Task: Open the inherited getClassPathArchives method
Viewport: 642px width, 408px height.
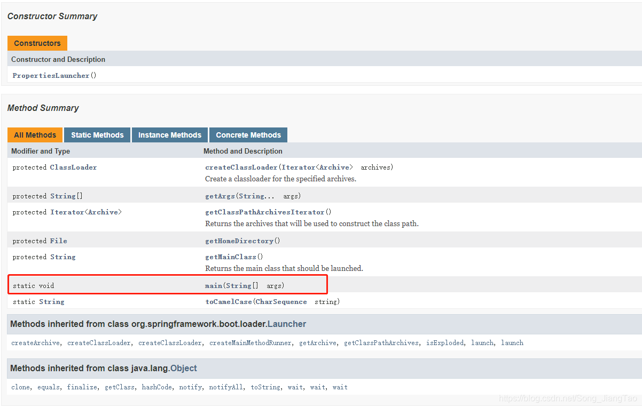Action: click(381, 343)
